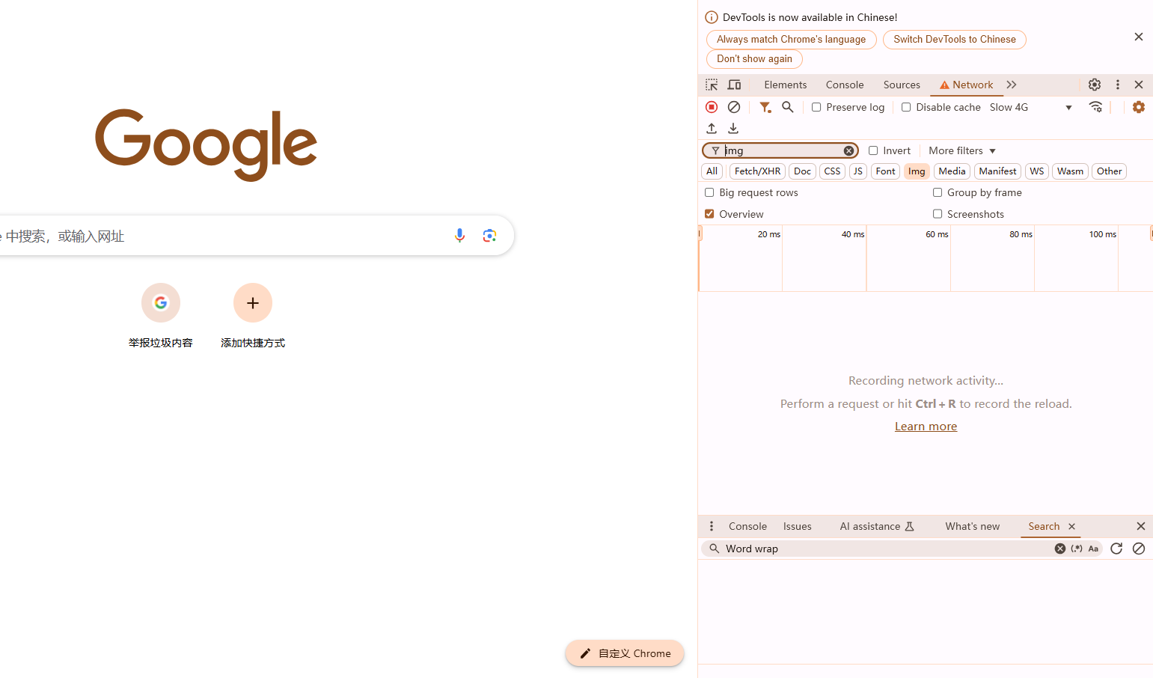Enable Disable cache checkbox
Screen dimensions: 1153x678
(x=906, y=107)
